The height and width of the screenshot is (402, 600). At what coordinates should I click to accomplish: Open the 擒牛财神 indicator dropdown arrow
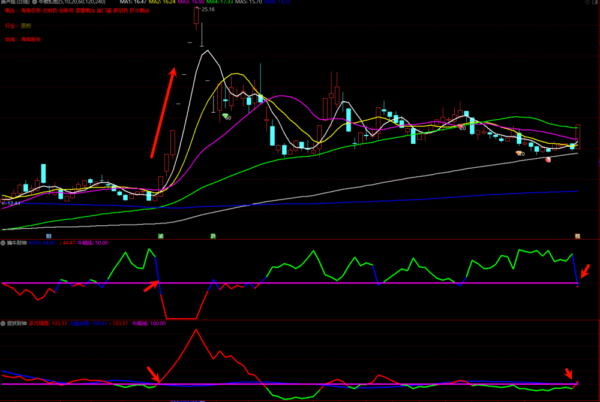[x=3, y=243]
